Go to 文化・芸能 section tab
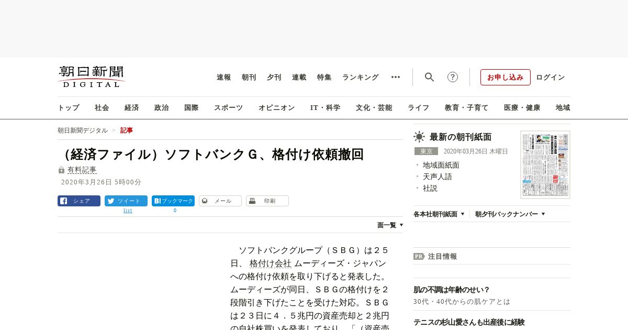Screen dimensions: 628x330 [x=374, y=107]
